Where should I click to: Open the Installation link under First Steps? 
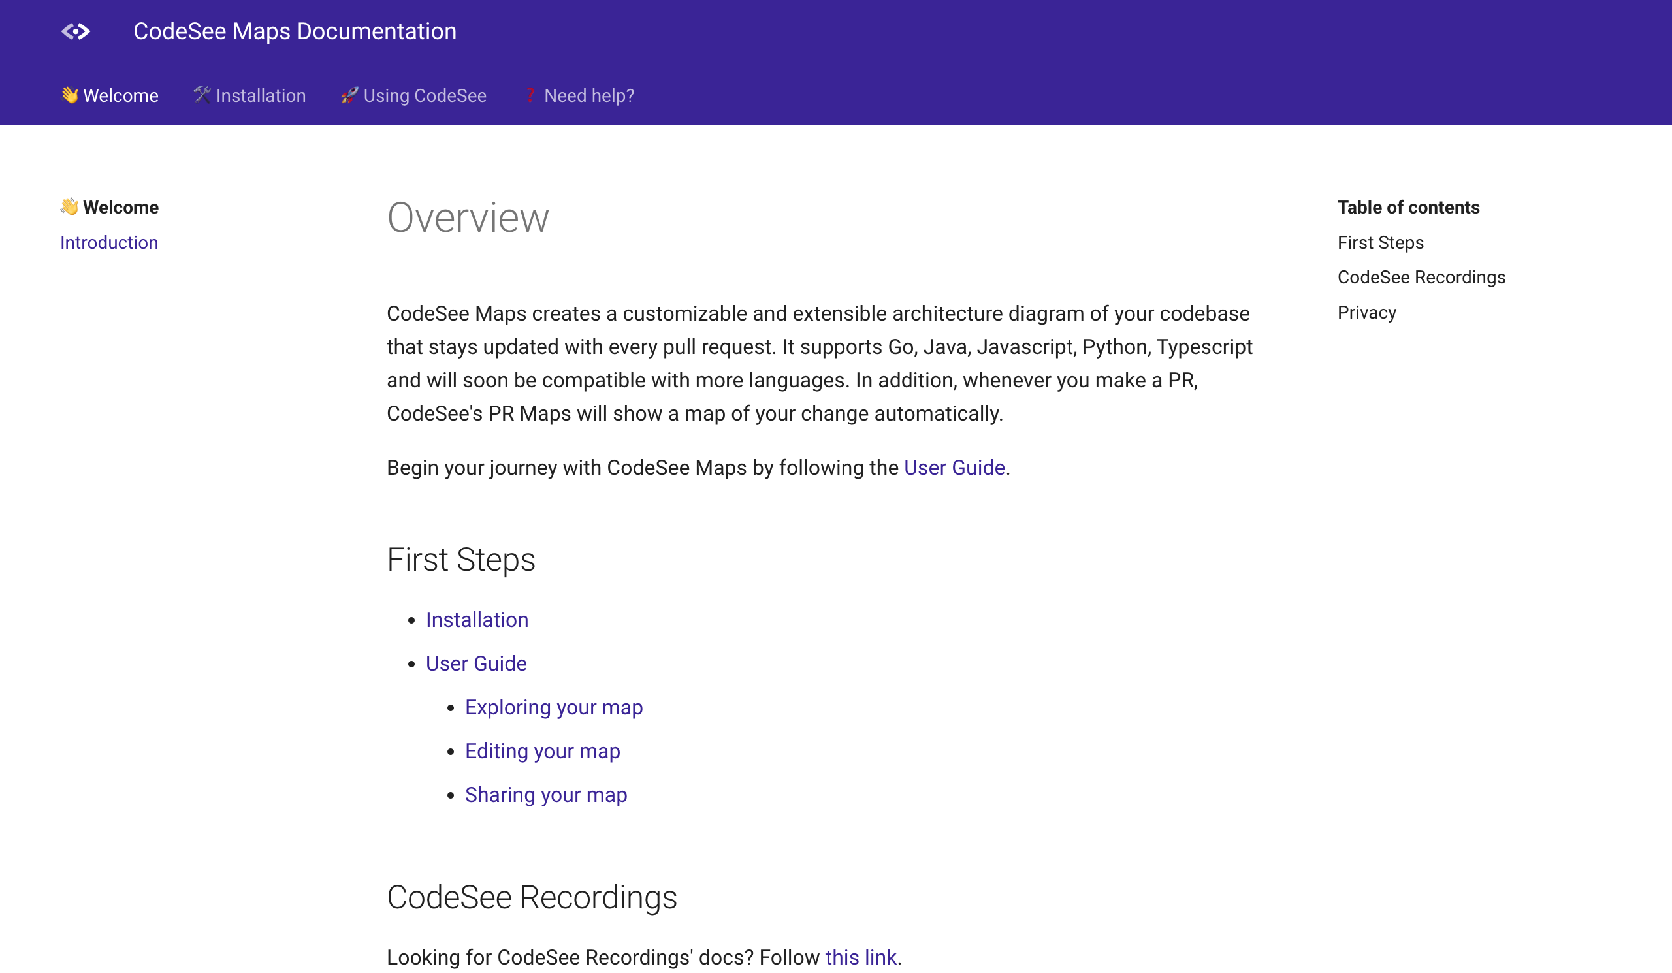click(x=477, y=620)
